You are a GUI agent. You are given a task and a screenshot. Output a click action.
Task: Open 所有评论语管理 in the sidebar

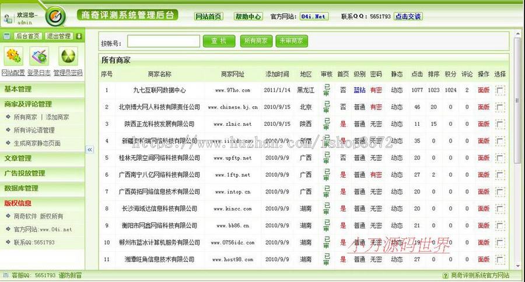click(x=34, y=130)
